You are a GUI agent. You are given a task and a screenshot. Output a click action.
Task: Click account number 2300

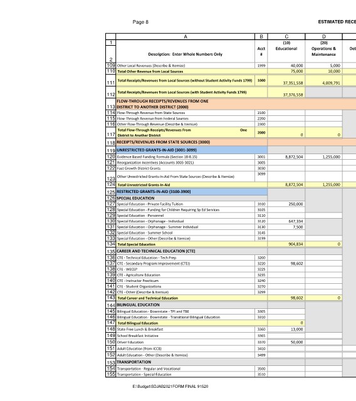tap(261, 124)
